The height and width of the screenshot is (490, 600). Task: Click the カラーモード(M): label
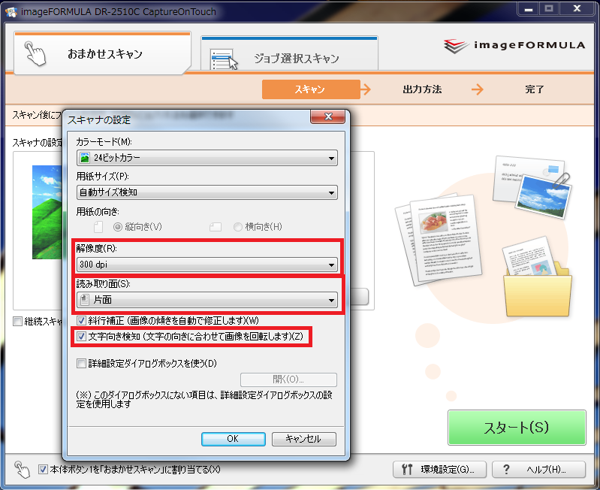(x=104, y=141)
